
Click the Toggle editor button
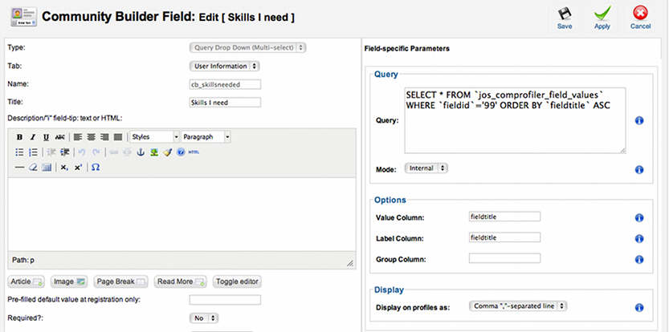(237, 281)
